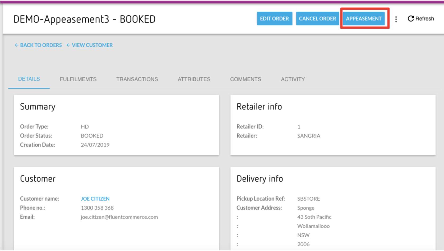Open the three-dot more options menu
Screen dimensions: 444x251
396,19
